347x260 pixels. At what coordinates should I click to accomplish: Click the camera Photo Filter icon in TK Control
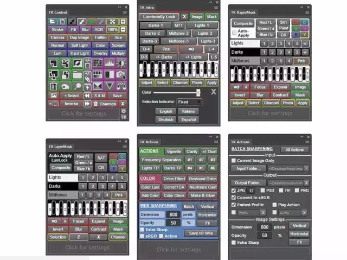[x=121, y=74]
